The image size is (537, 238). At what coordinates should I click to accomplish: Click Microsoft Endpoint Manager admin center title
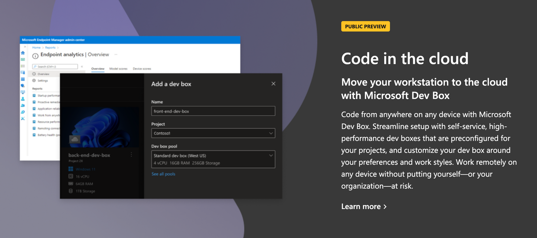(53, 40)
